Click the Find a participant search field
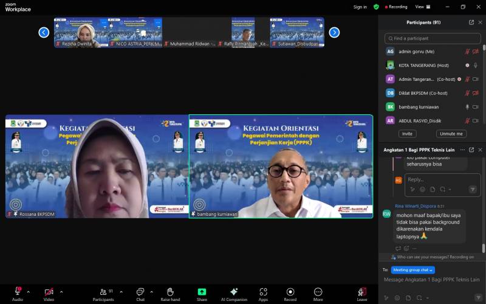 click(x=432, y=38)
